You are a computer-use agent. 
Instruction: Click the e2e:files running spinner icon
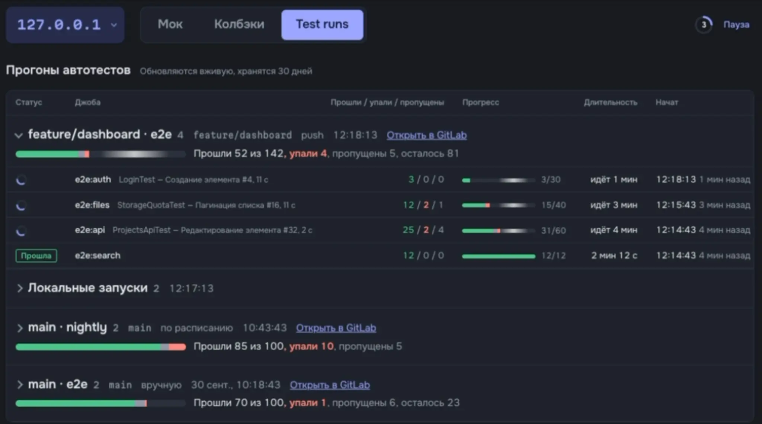(21, 205)
